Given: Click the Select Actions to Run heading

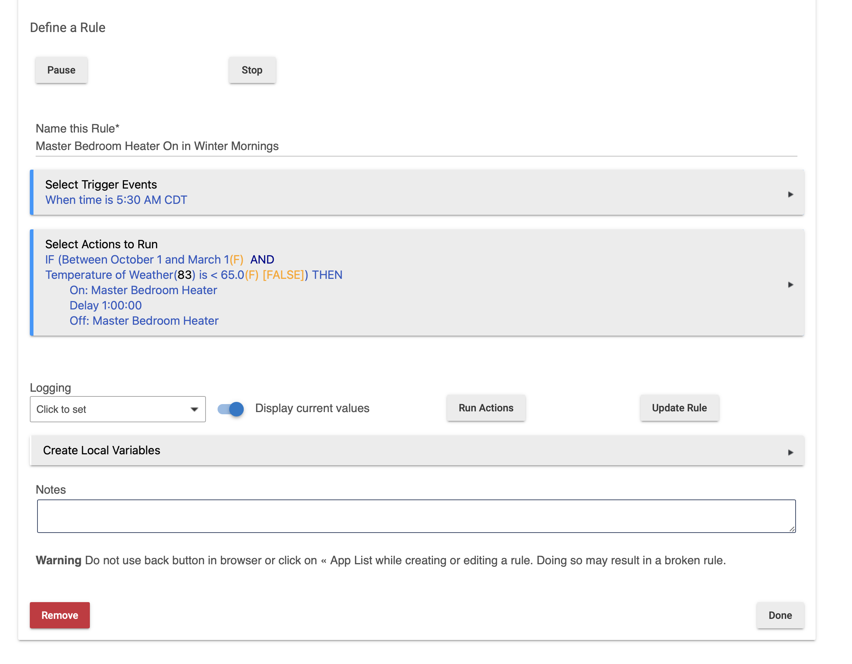Looking at the screenshot, I should (x=101, y=244).
